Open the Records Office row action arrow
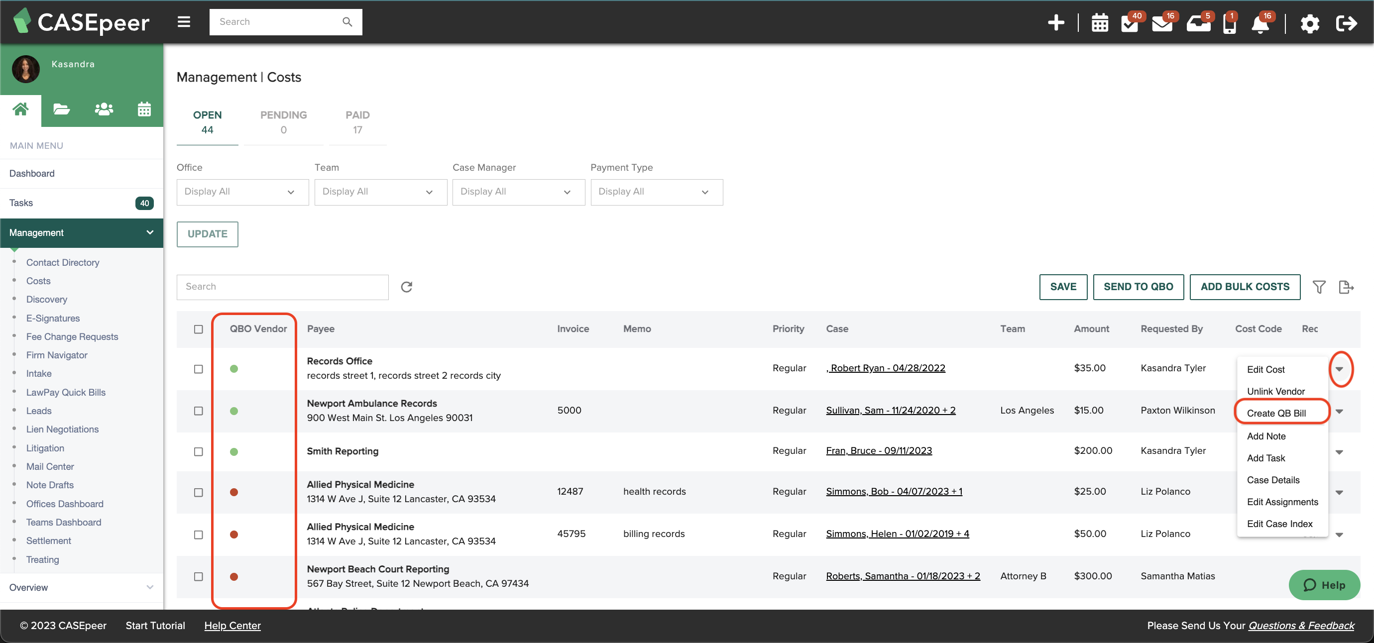Viewport: 1374px width, 643px height. pyautogui.click(x=1339, y=369)
